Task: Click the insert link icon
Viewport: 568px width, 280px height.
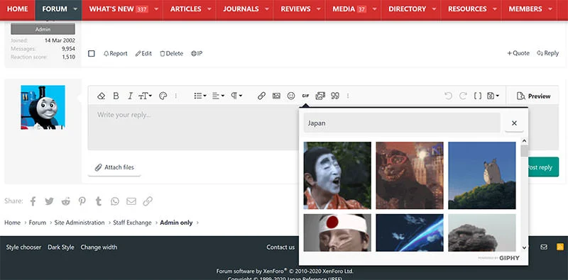Action: pos(261,96)
